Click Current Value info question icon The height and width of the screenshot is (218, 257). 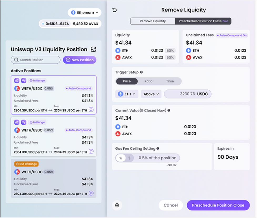click(x=169, y=110)
